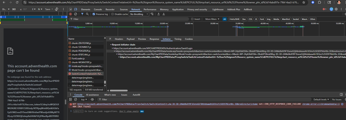Collapse the inside.asp initiator chain node

(115, 51)
